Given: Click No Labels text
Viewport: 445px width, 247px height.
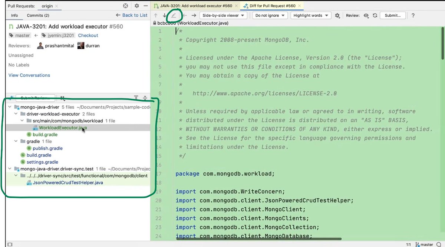Looking at the screenshot, I should coord(19,65).
